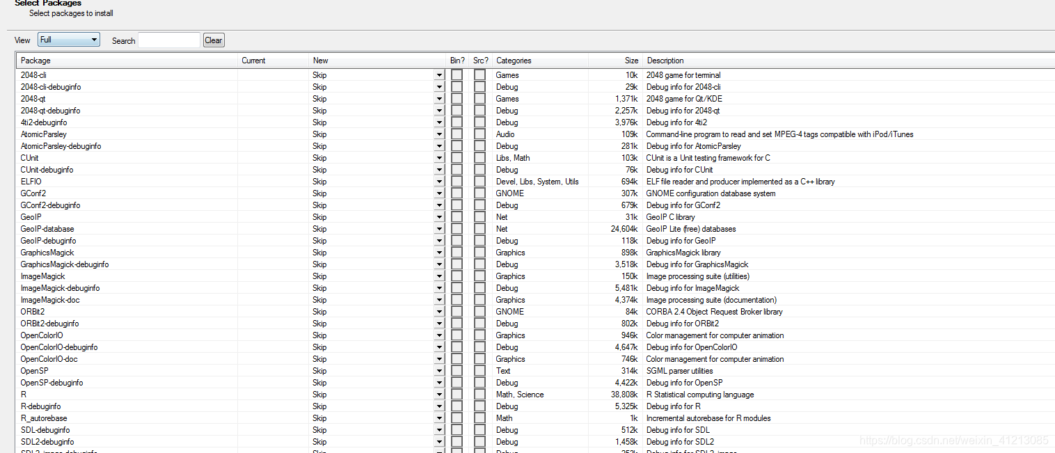Click the 'GeoIP Lite (free) databases' description
This screenshot has height=453, width=1055.
click(x=691, y=229)
